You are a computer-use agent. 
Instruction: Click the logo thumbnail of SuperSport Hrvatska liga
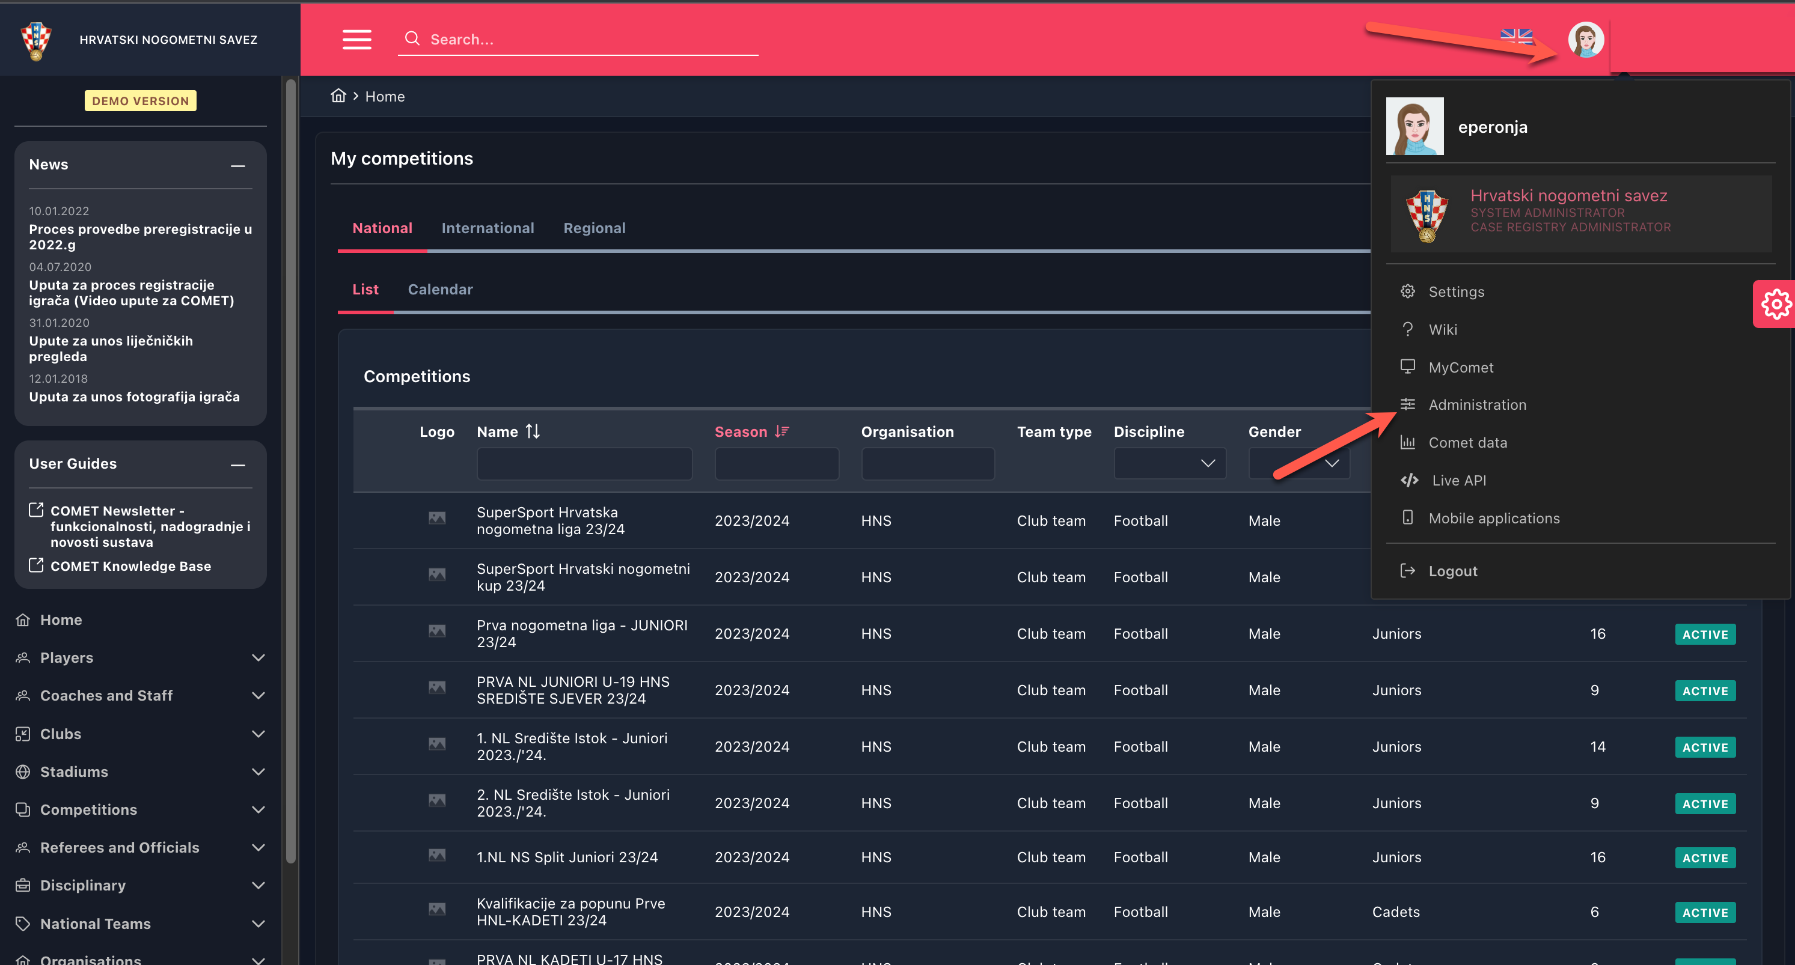tap(437, 518)
